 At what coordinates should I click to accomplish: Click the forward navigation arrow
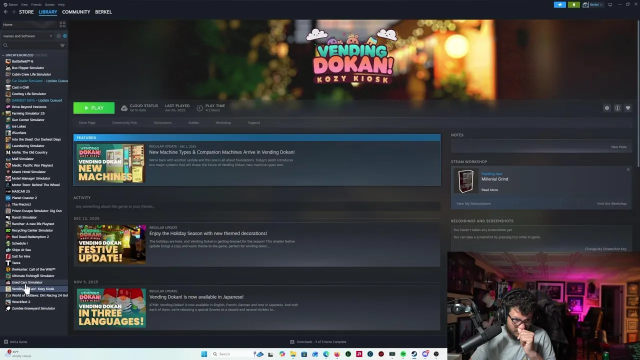pyautogui.click(x=13, y=12)
